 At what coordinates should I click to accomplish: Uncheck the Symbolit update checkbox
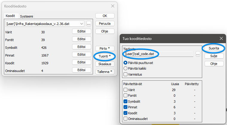126,101
